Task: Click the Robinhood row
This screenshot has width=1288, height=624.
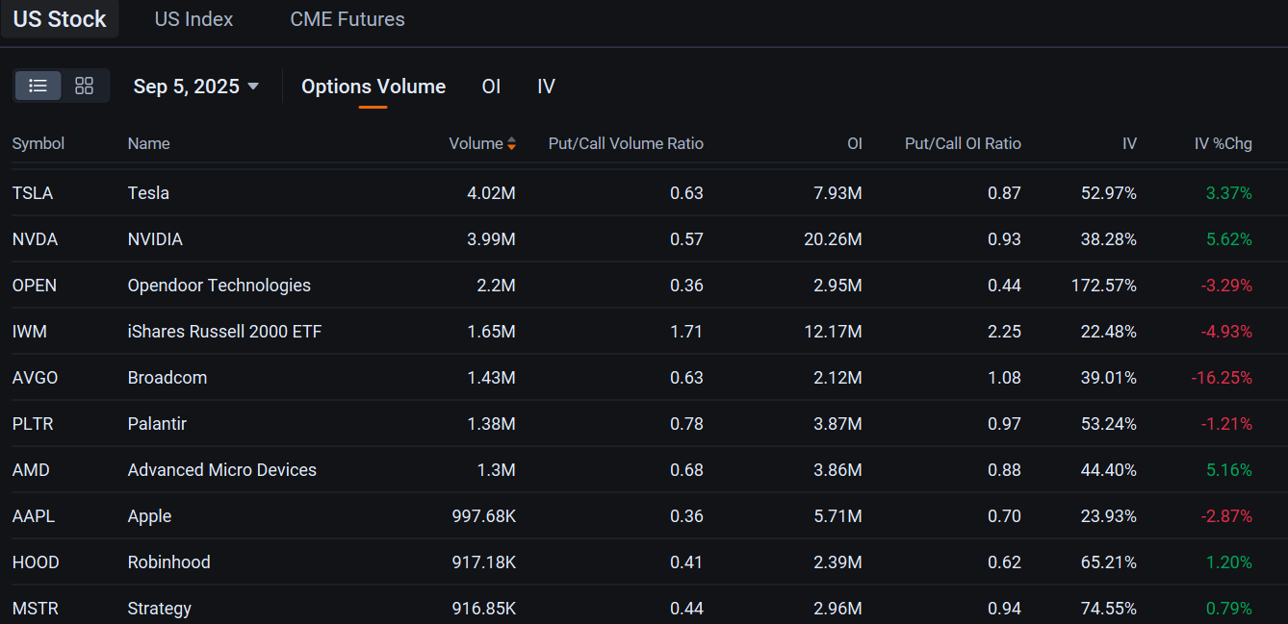Action: (x=168, y=562)
